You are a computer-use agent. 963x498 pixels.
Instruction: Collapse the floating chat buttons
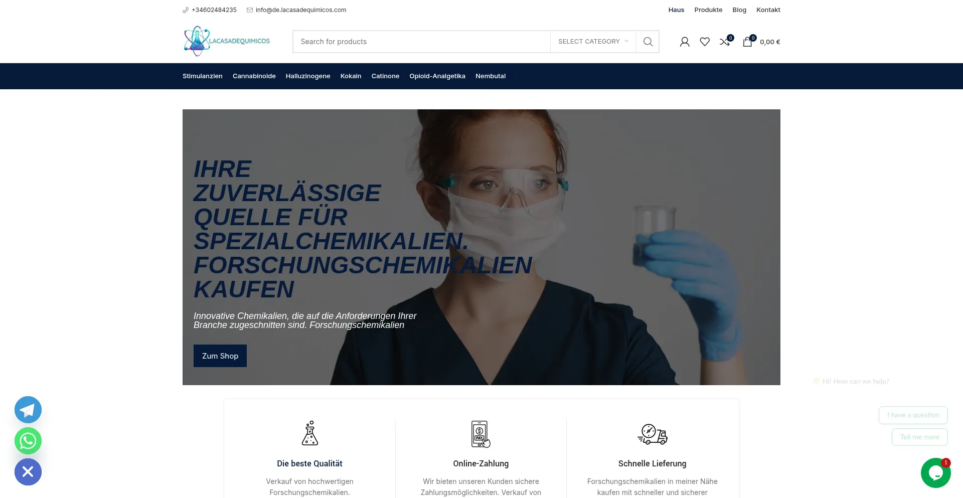[x=28, y=471]
